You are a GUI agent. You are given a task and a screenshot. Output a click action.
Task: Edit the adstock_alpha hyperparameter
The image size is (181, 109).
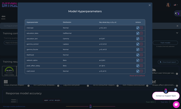coord(138,60)
